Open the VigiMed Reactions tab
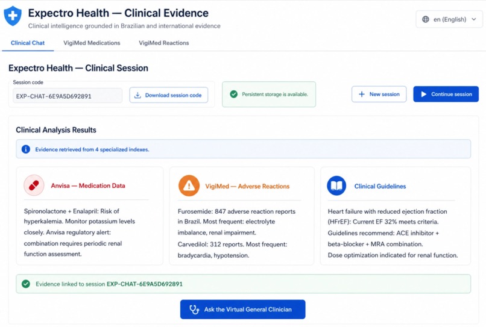Screen dimensions: 486x327 (x=163, y=43)
